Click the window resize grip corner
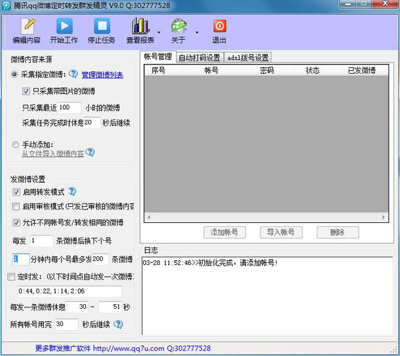Screen dimensions: 400x356 pyautogui.click(x=395, y=351)
